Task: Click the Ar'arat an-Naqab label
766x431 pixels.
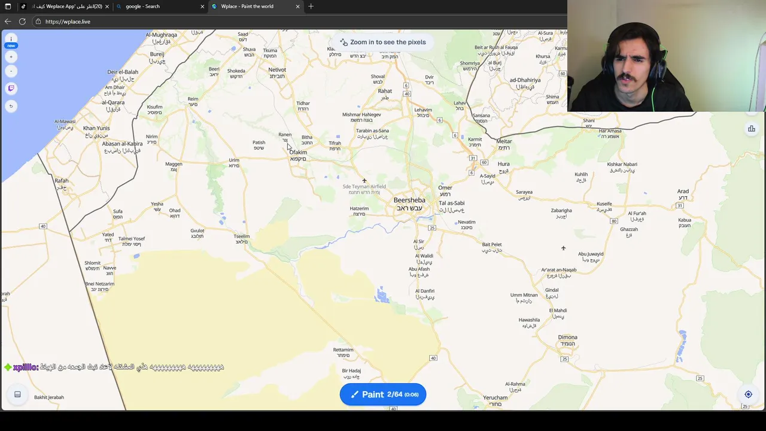Action: (559, 272)
